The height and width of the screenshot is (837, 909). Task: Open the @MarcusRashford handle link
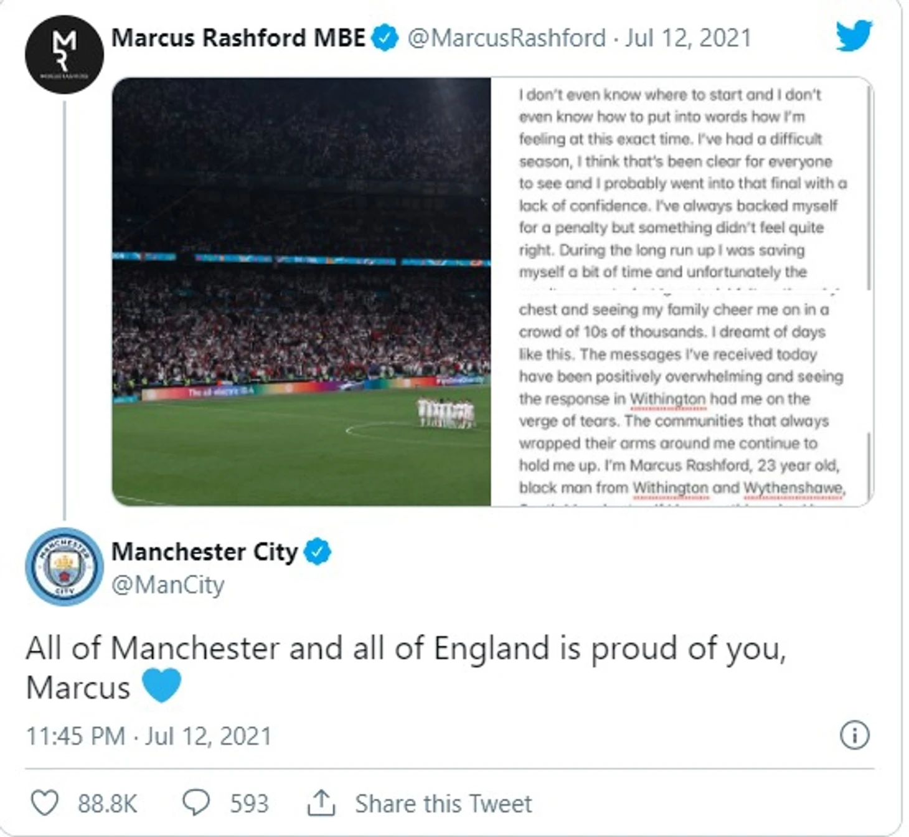point(506,38)
